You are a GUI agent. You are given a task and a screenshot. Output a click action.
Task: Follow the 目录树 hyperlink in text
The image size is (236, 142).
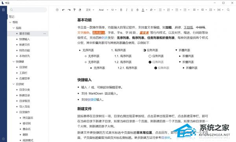pos(166,138)
